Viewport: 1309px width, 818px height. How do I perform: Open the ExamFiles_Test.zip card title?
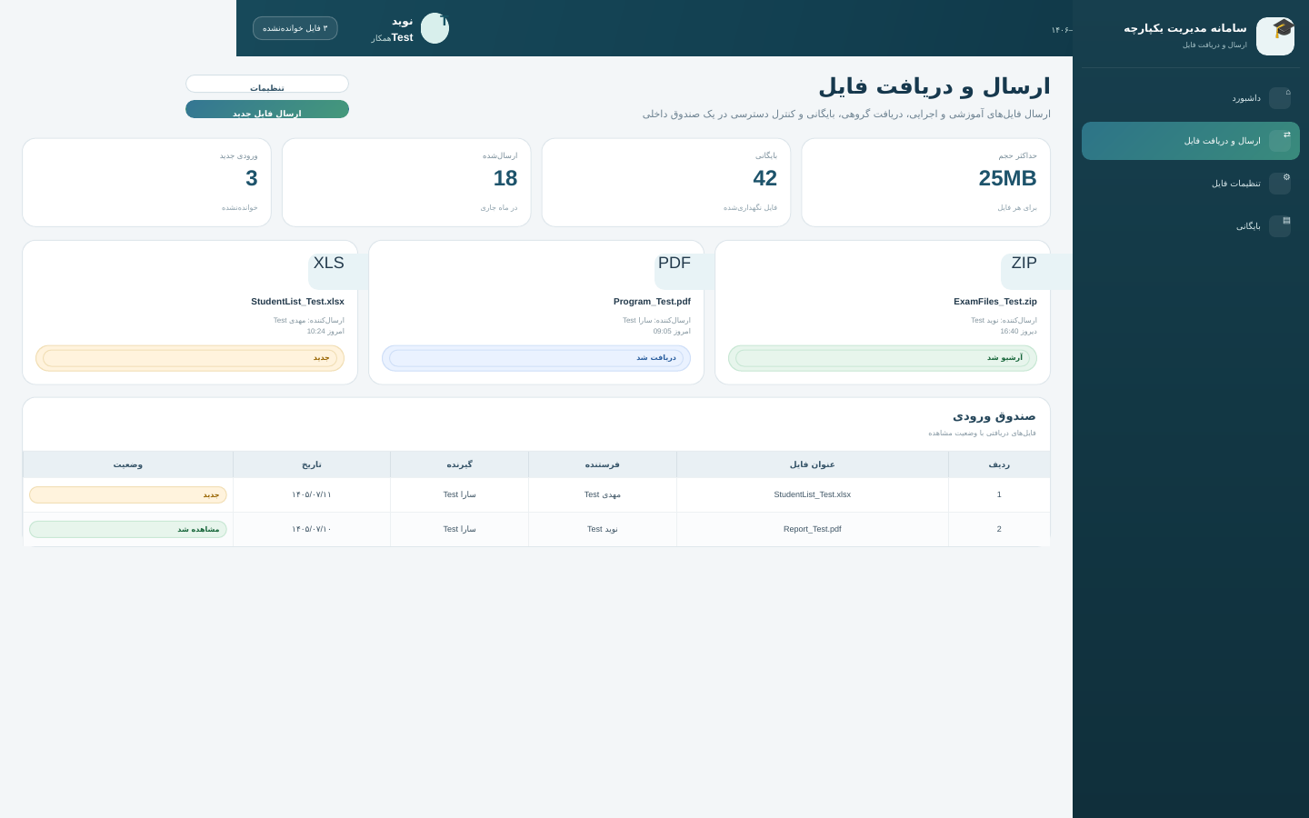pos(995,302)
